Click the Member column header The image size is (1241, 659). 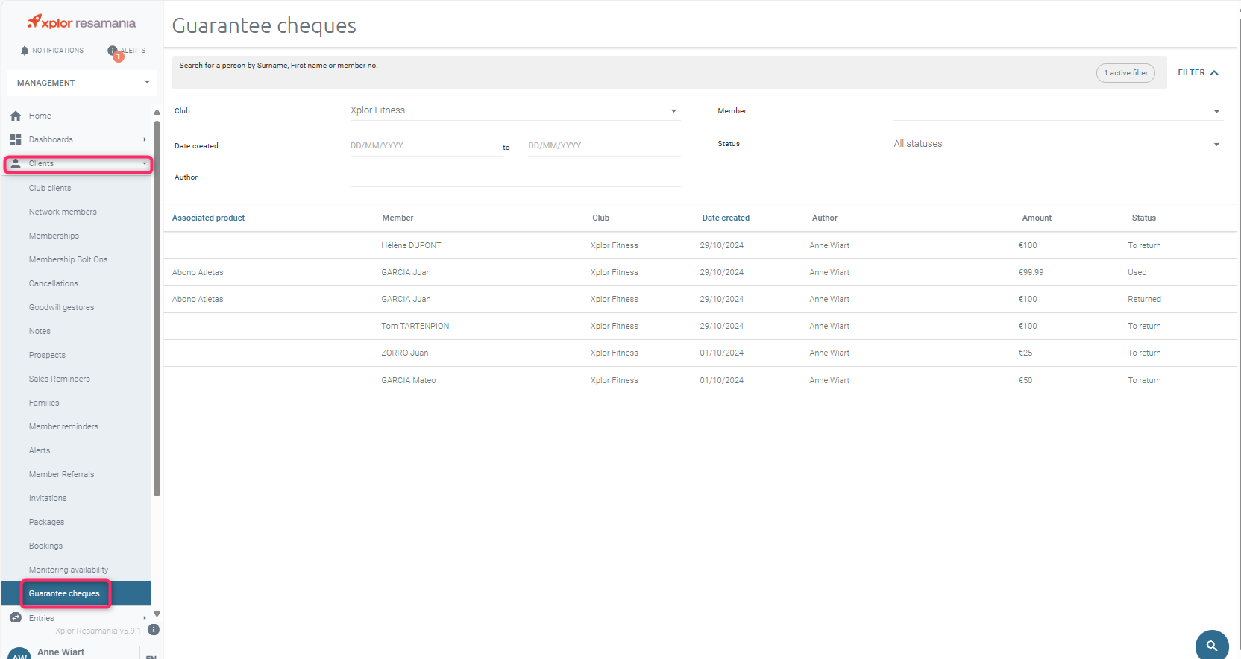click(x=398, y=218)
